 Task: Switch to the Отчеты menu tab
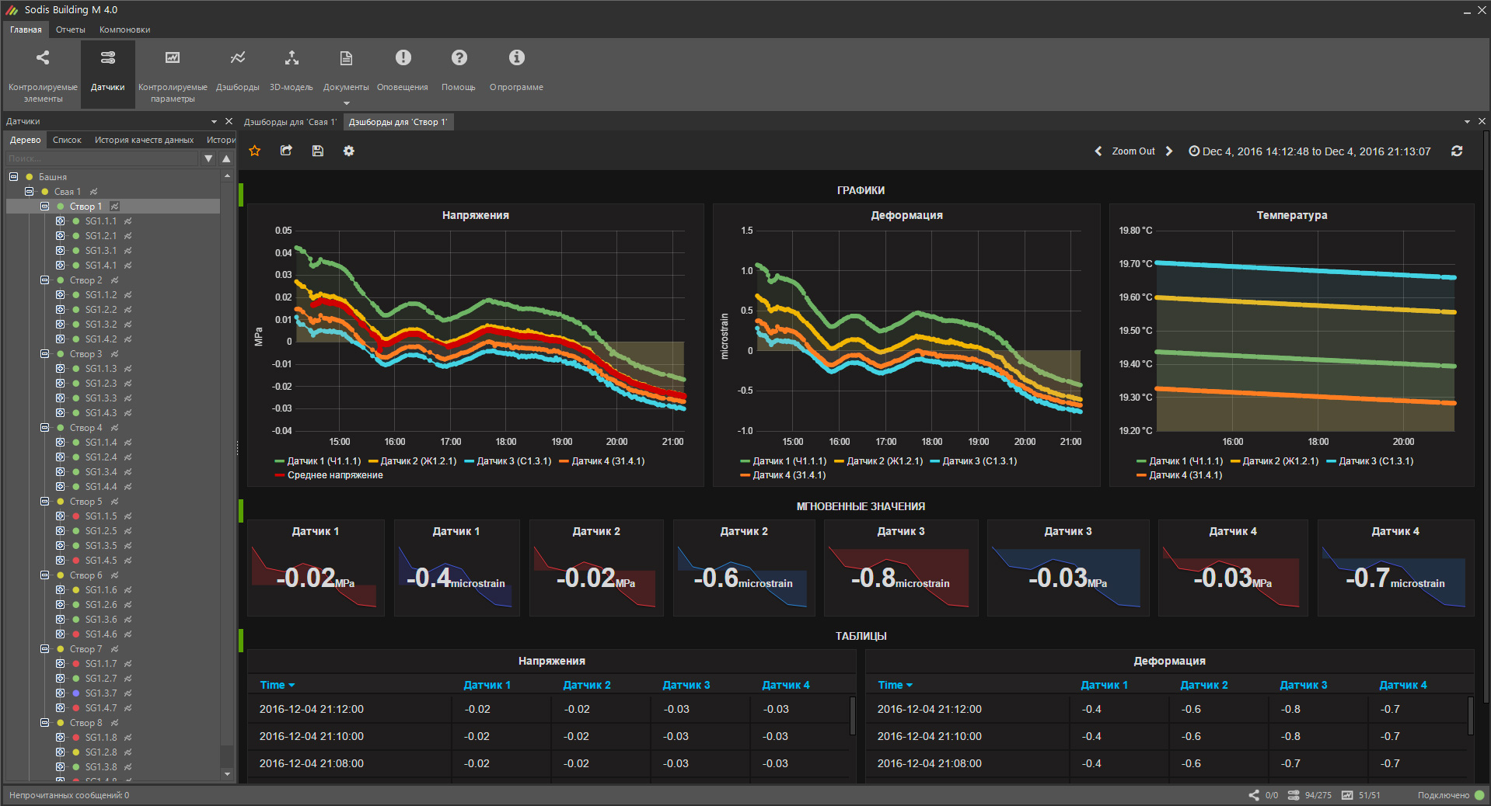(71, 30)
